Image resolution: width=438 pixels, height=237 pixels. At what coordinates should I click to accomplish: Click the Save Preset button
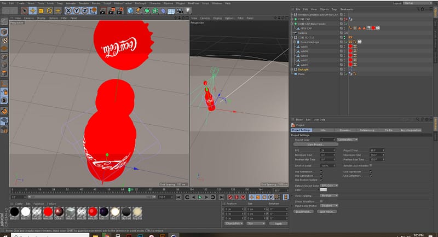coord(326,212)
